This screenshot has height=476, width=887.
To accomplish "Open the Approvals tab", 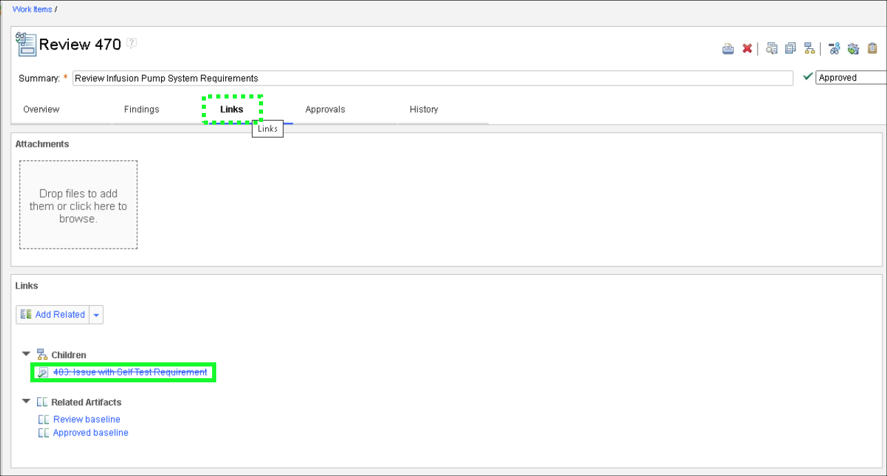I will tap(325, 110).
